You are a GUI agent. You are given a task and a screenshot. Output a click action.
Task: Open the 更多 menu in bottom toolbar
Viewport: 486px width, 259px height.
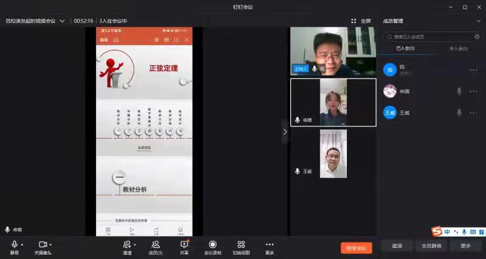[270, 244]
